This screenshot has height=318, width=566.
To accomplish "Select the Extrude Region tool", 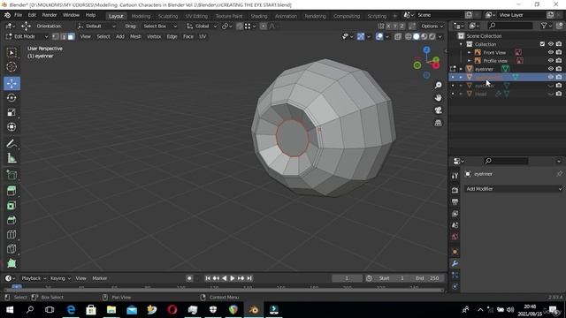I will tap(11, 191).
